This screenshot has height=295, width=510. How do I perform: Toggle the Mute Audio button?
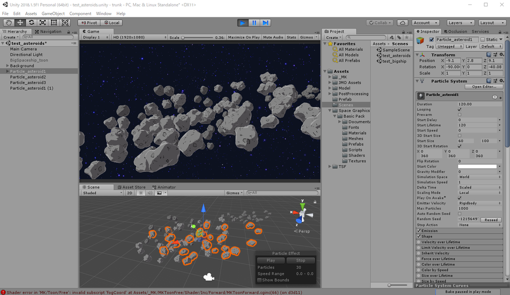[273, 37]
